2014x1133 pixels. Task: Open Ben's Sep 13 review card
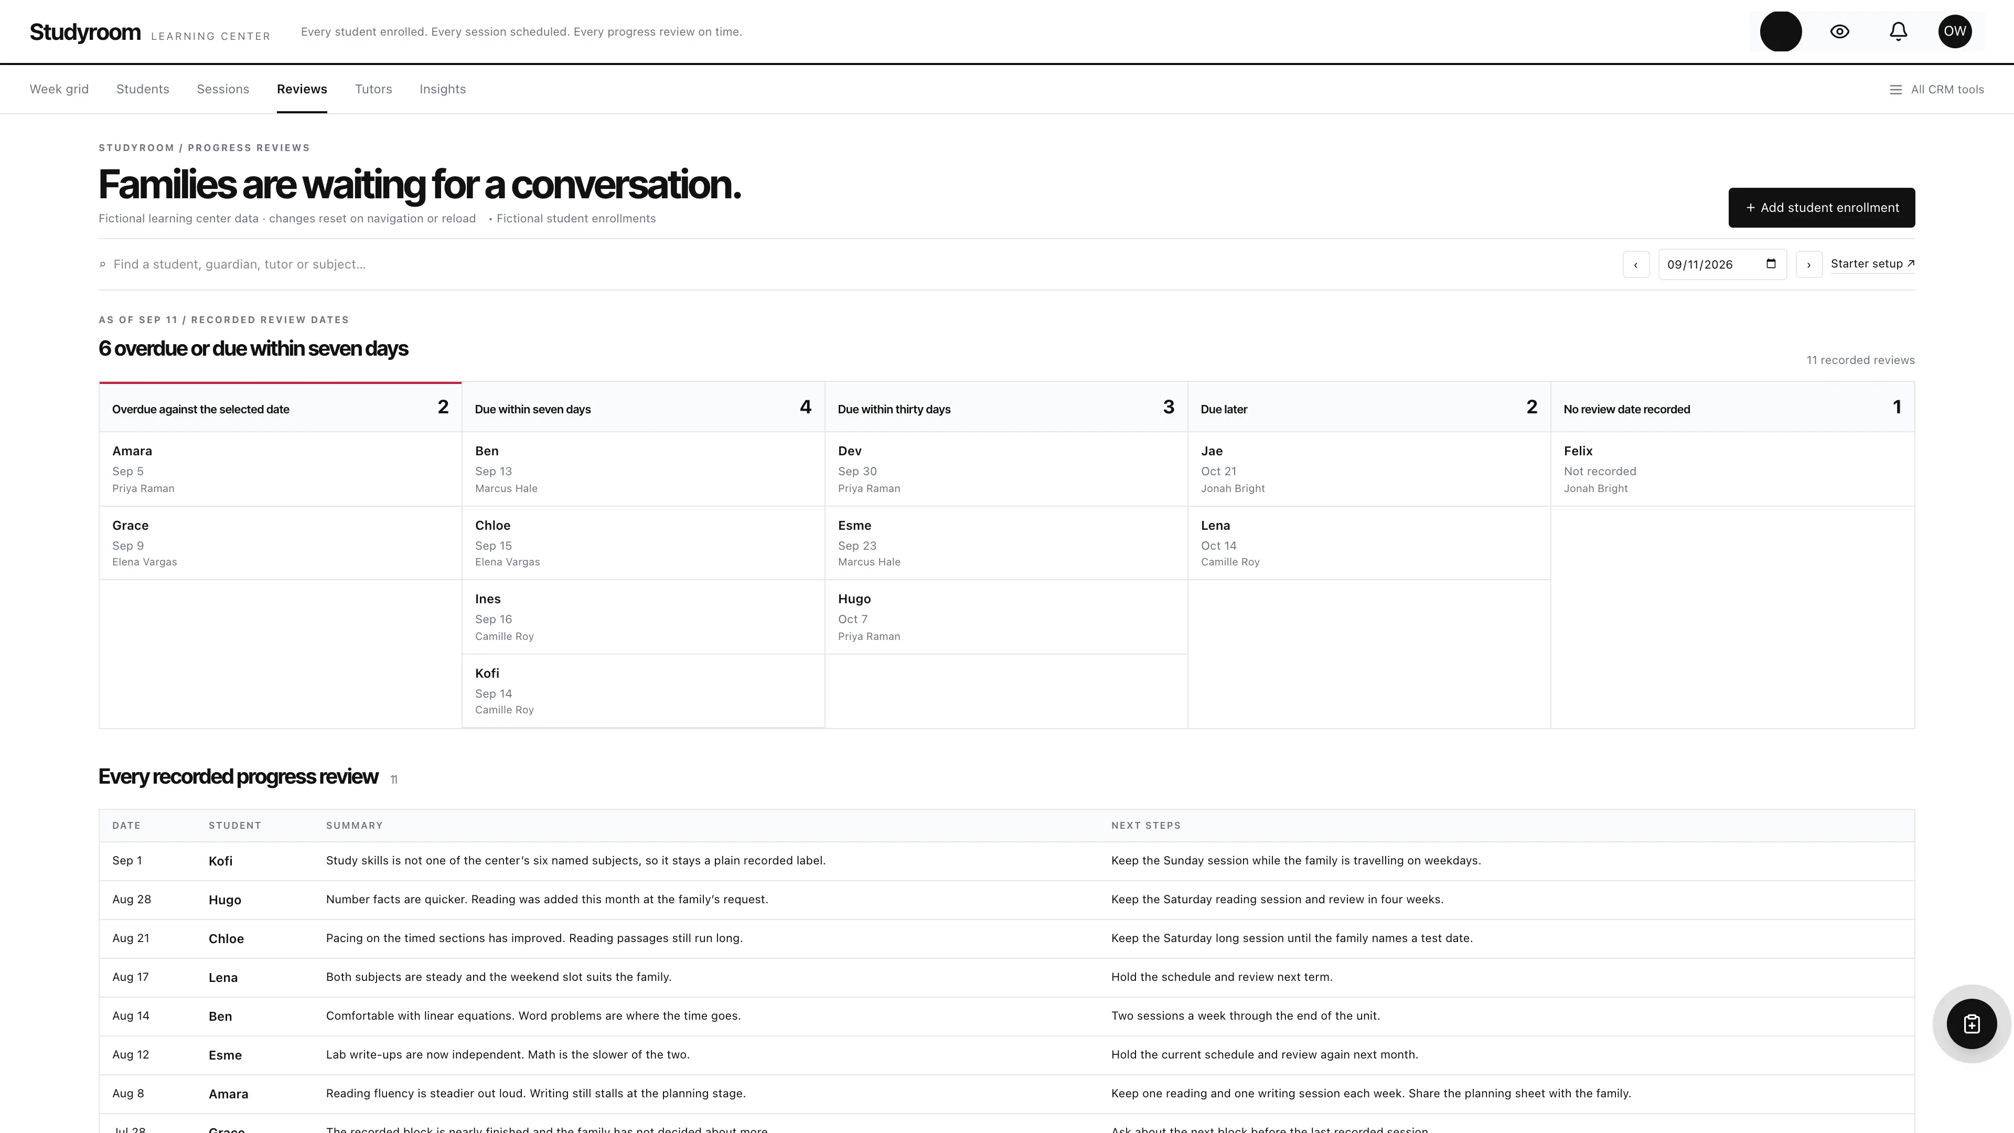pos(642,469)
